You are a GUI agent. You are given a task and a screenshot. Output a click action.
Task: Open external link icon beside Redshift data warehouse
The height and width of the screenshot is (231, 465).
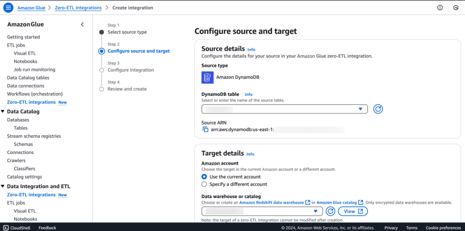pyautogui.click(x=308, y=202)
